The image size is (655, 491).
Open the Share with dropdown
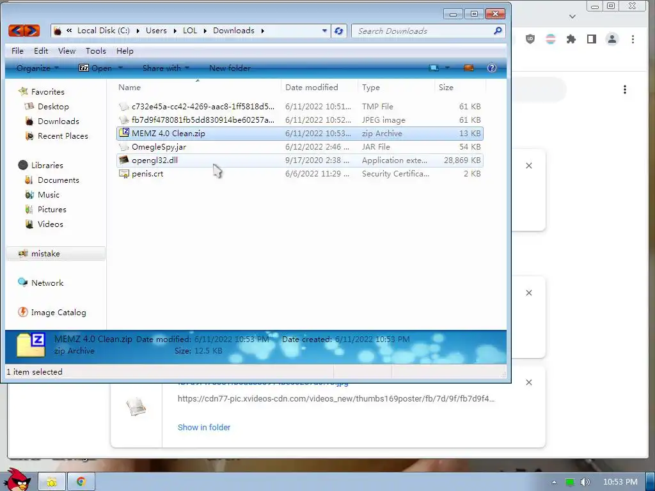tap(166, 68)
